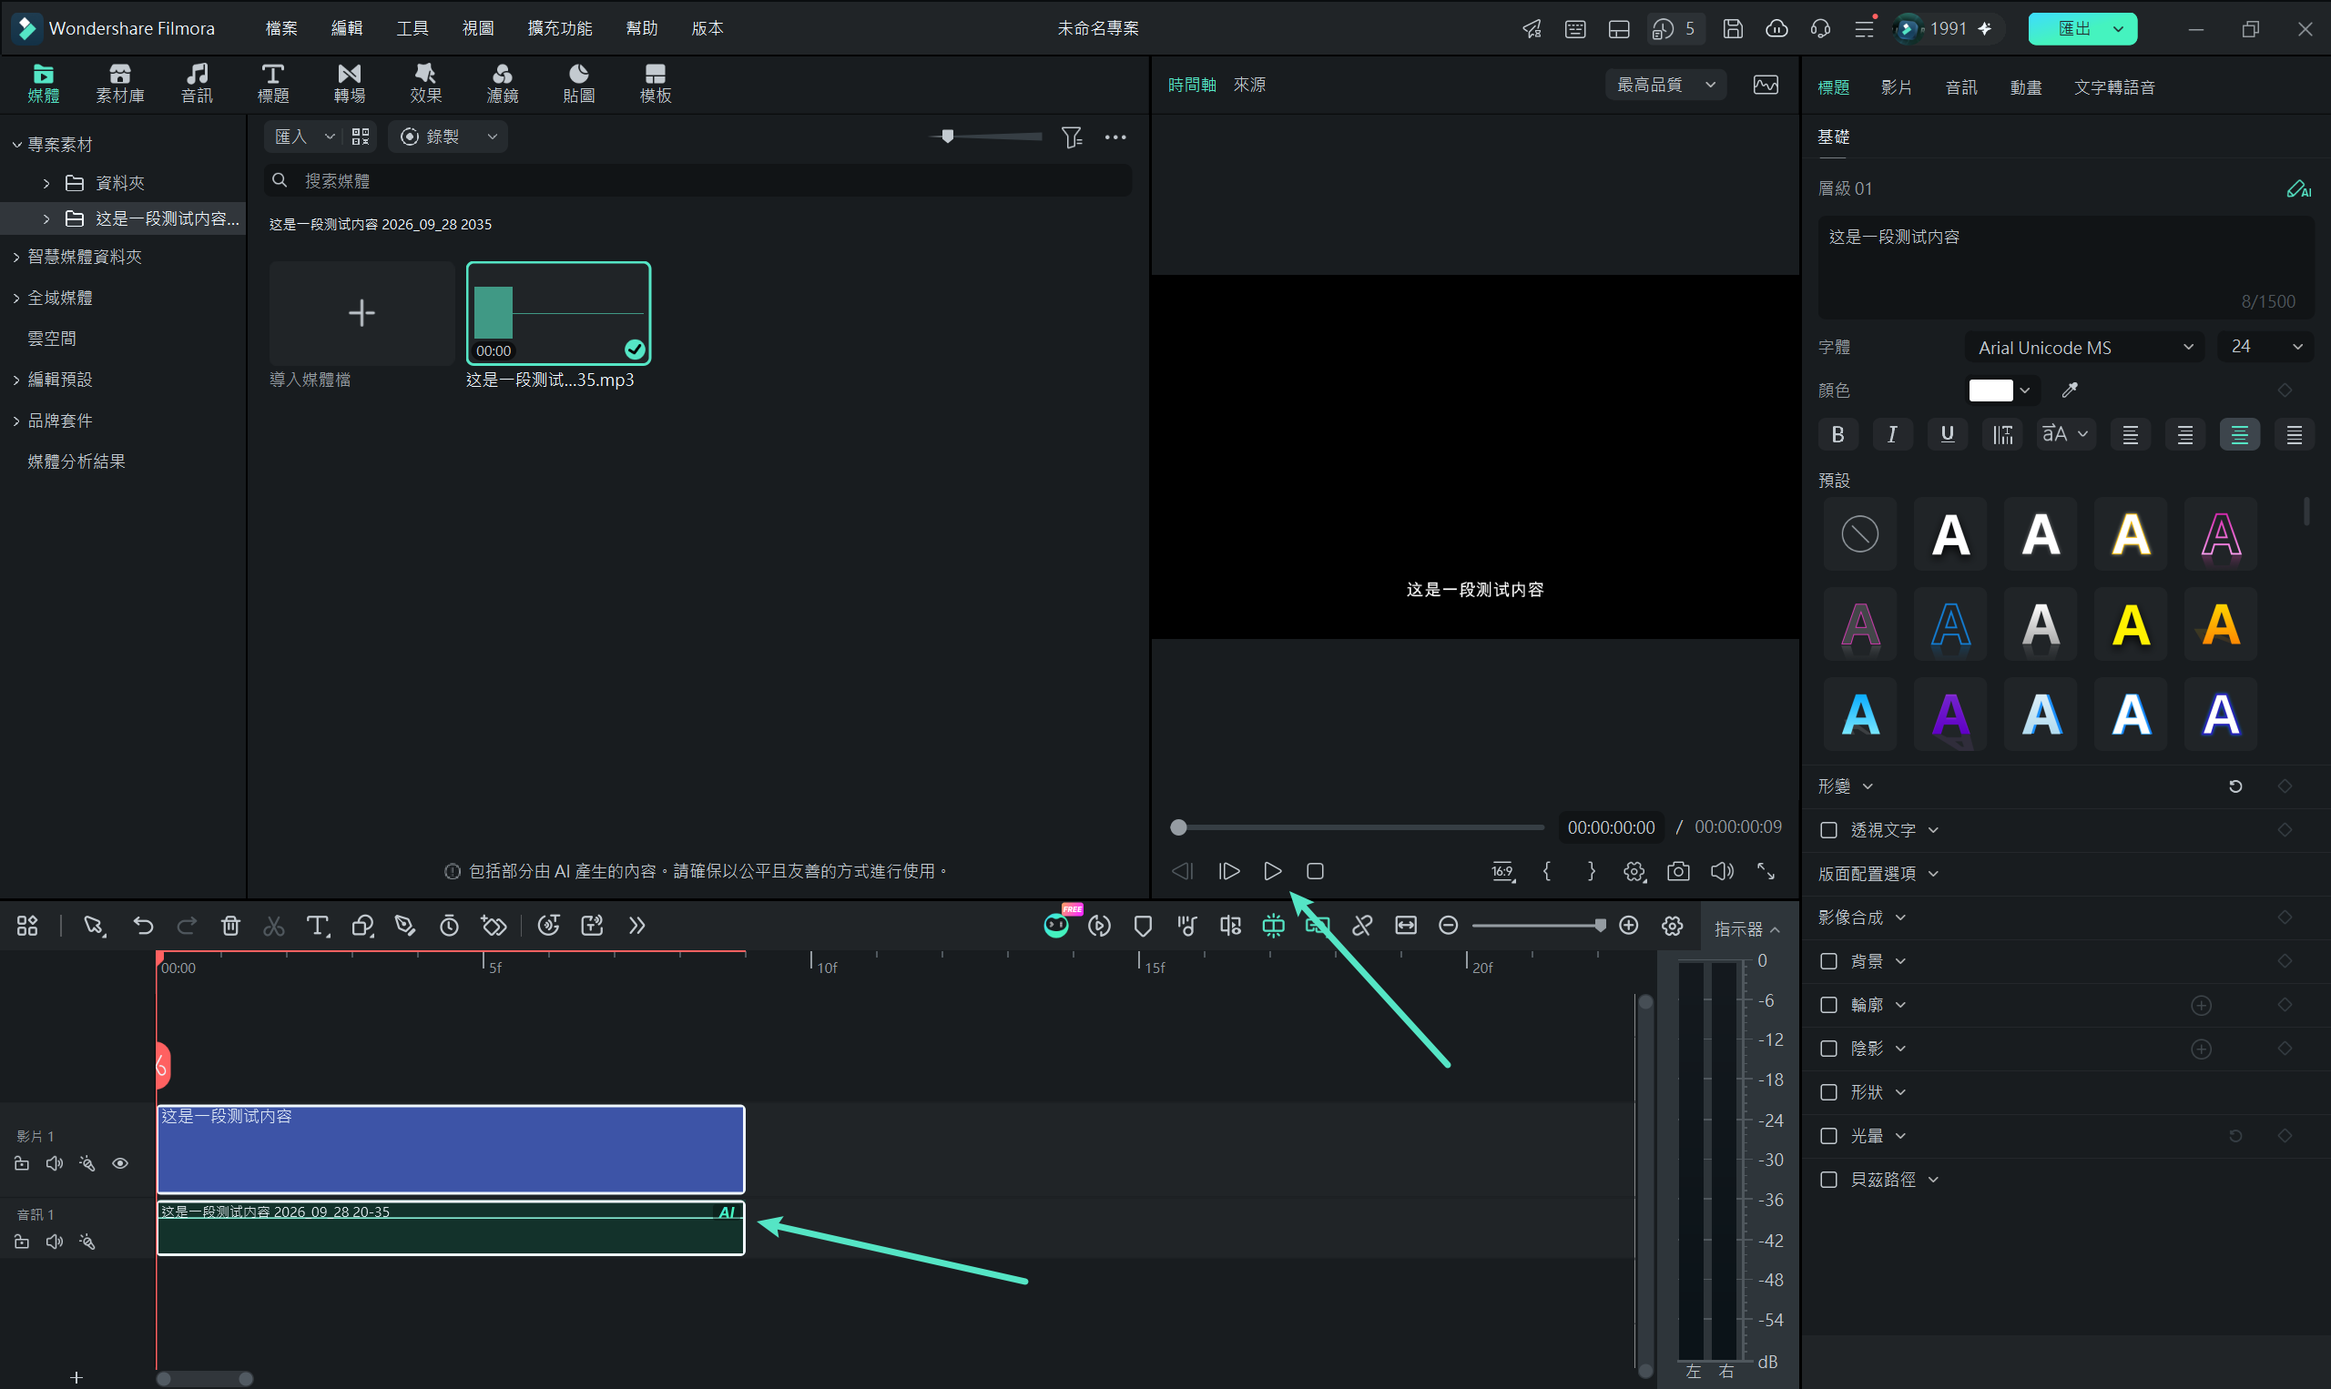
Task: Select the text tool in timeline toolbar
Action: 319,926
